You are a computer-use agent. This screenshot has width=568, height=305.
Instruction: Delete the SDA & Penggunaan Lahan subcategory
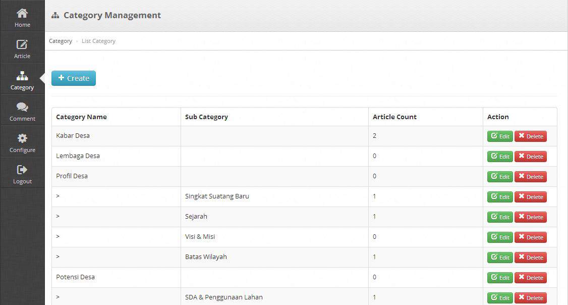point(531,298)
